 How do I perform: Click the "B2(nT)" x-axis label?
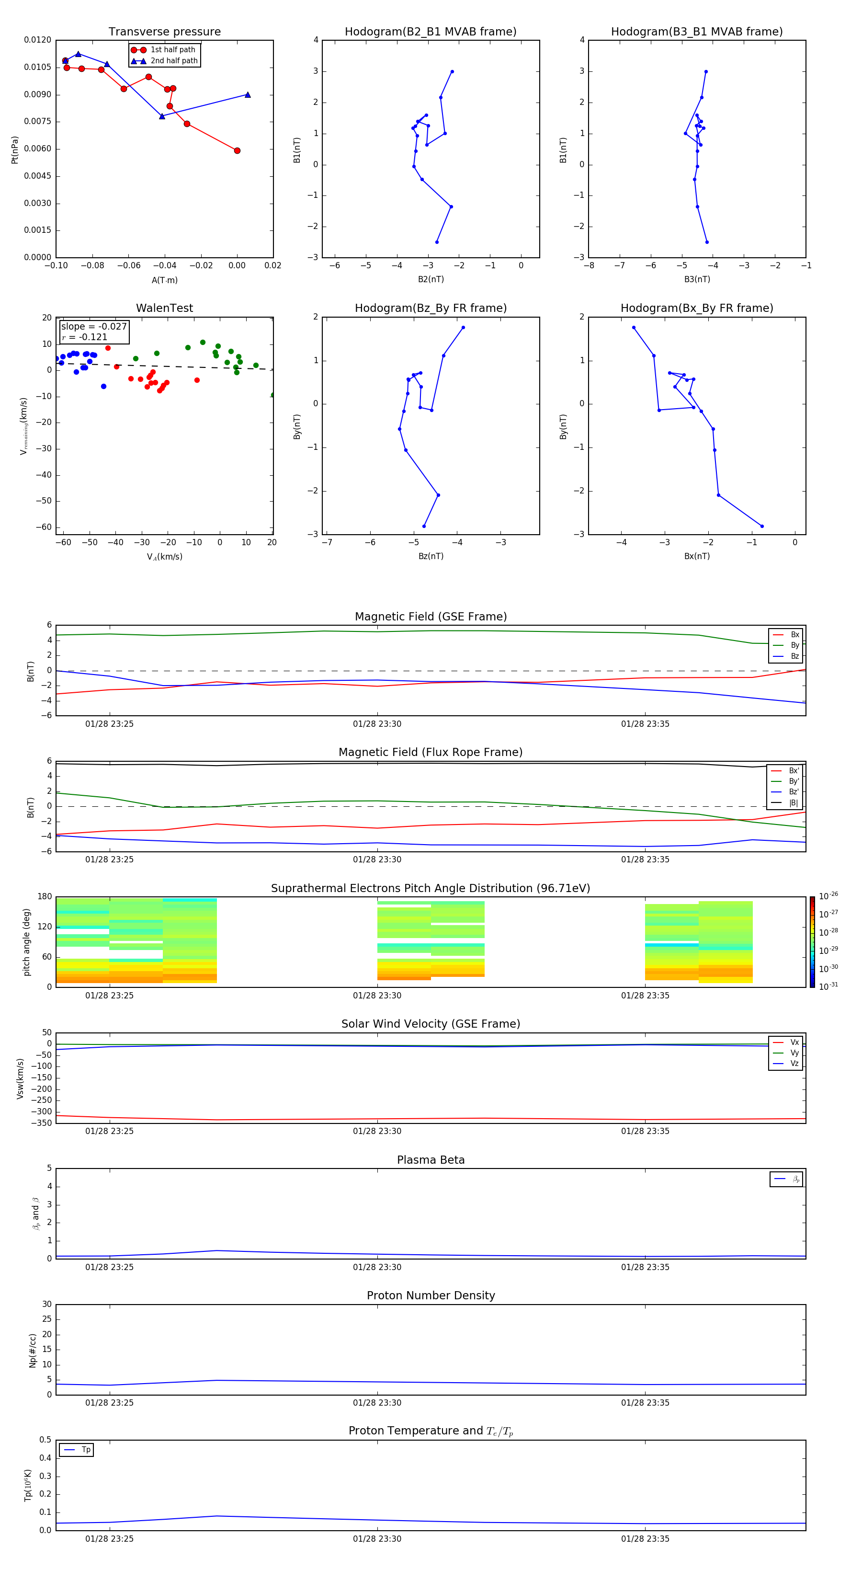click(x=431, y=279)
